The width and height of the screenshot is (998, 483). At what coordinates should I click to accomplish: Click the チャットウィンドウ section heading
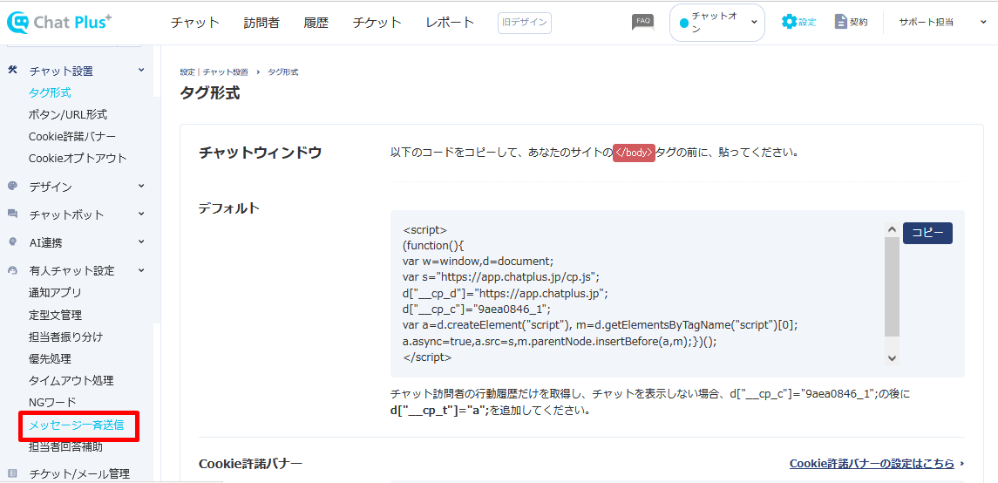point(260,153)
